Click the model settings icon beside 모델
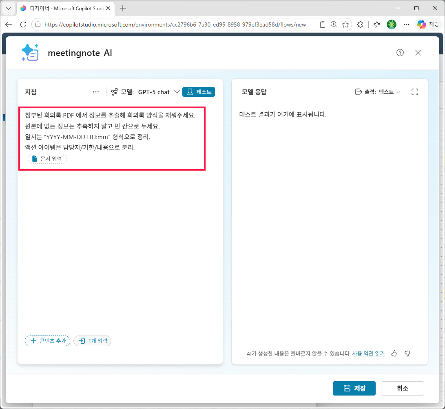This screenshot has width=445, height=409. [x=114, y=92]
